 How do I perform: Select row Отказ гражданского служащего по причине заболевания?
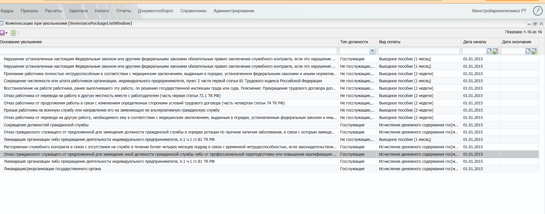point(269,132)
